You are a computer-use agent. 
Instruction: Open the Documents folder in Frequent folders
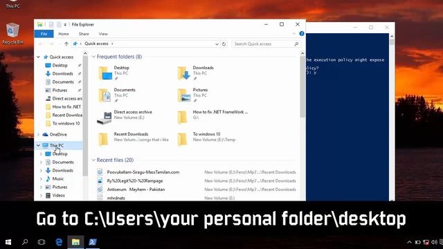(105, 95)
